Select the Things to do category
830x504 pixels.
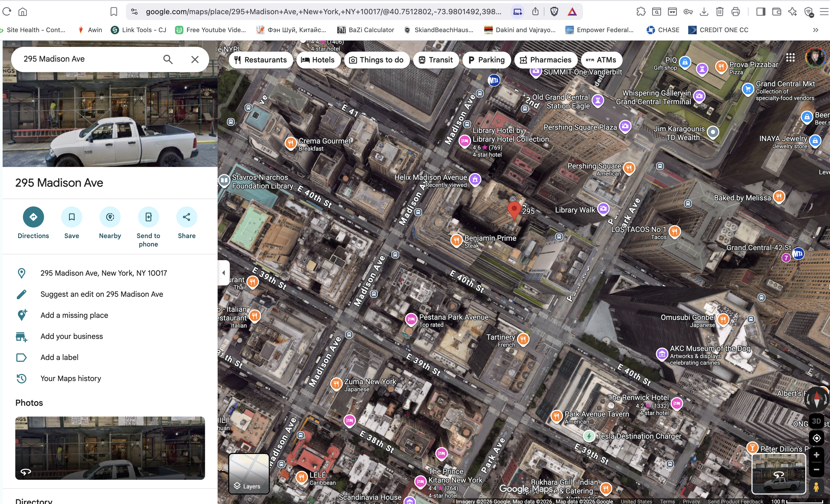click(376, 60)
